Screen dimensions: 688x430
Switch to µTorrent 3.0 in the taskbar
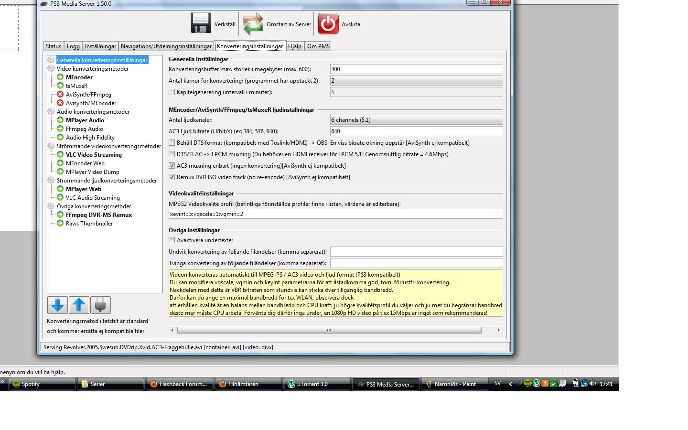317,384
